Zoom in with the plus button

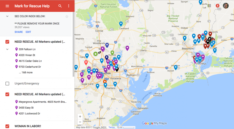click(x=80, y=117)
